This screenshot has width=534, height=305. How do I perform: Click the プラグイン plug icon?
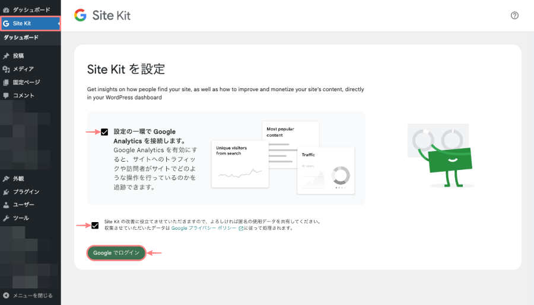(x=6, y=192)
